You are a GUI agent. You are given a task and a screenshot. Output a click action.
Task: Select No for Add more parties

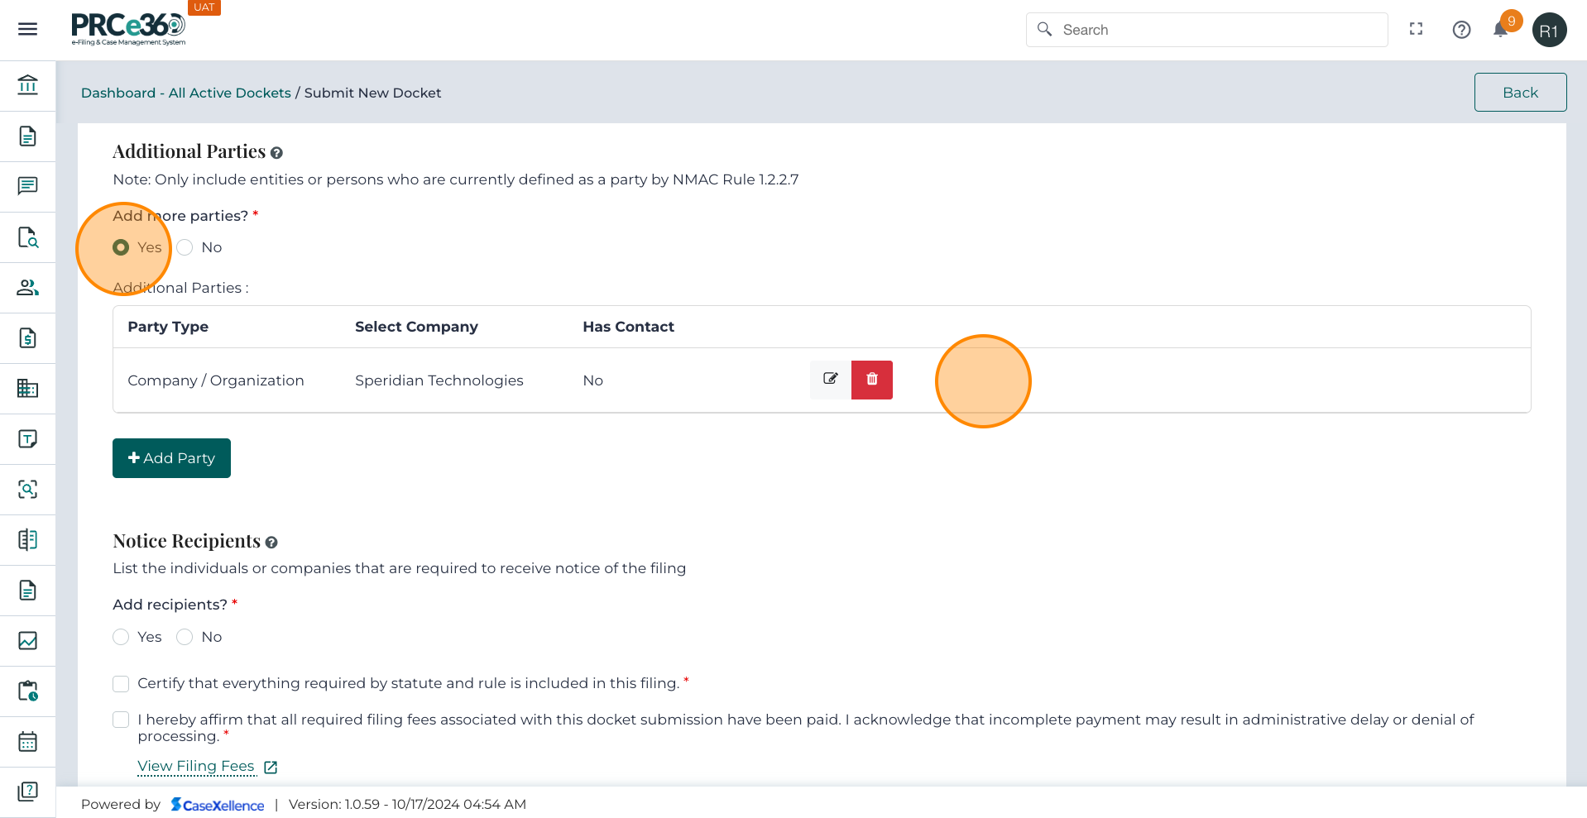185,247
